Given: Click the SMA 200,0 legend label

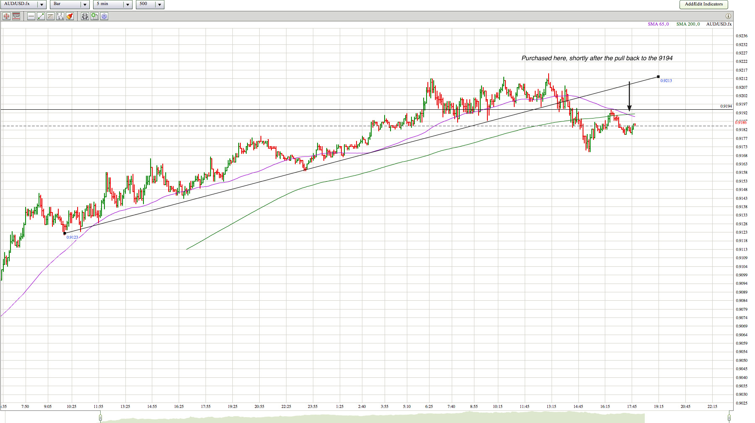Looking at the screenshot, I should [688, 24].
